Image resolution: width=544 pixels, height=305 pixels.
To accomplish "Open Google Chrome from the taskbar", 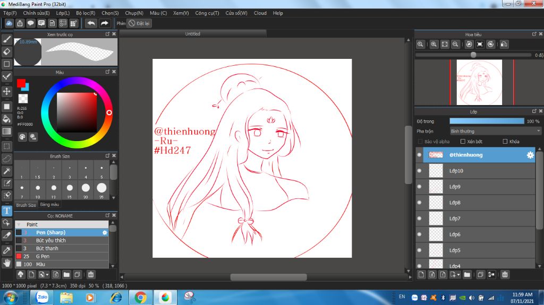I will click(x=140, y=298).
